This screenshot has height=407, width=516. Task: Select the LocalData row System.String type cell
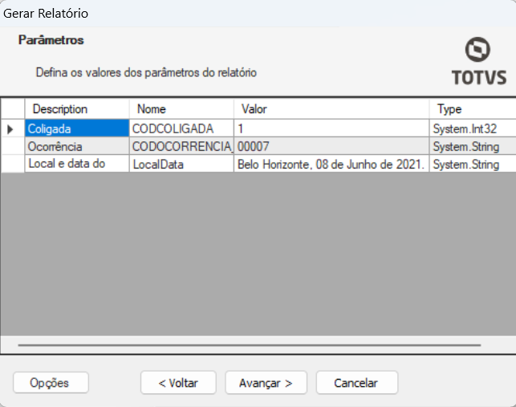[473, 164]
